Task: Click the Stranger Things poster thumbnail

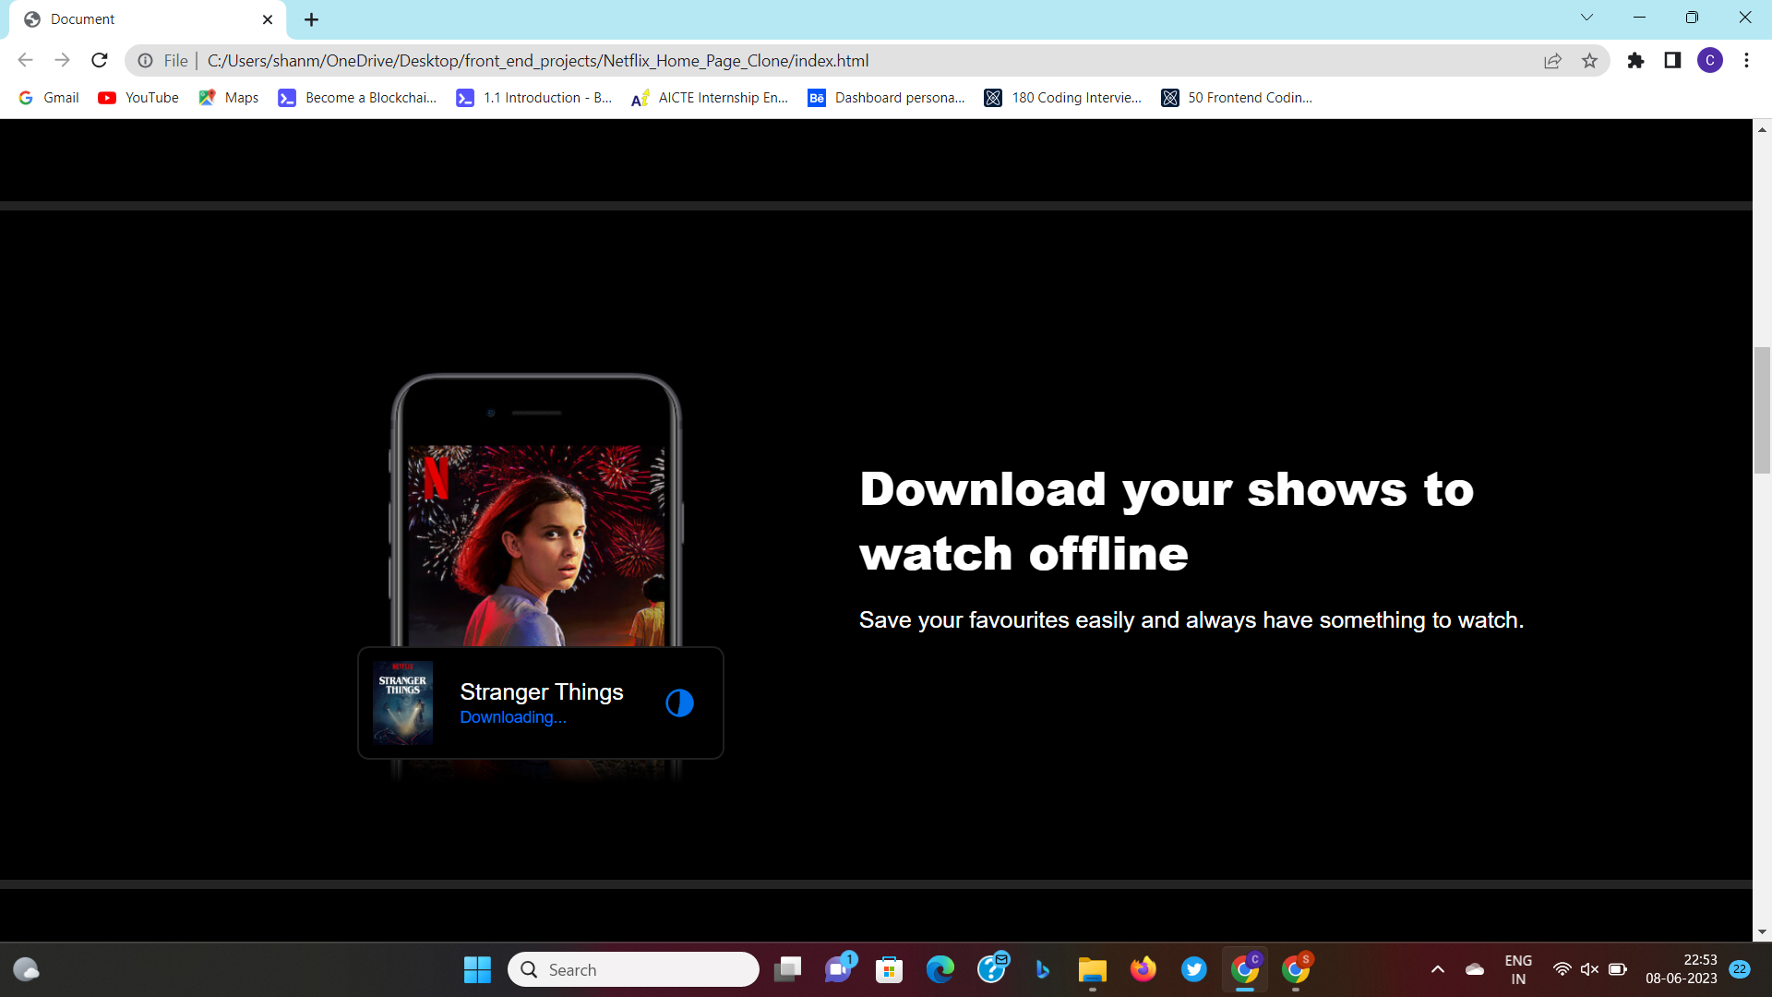Action: click(402, 703)
